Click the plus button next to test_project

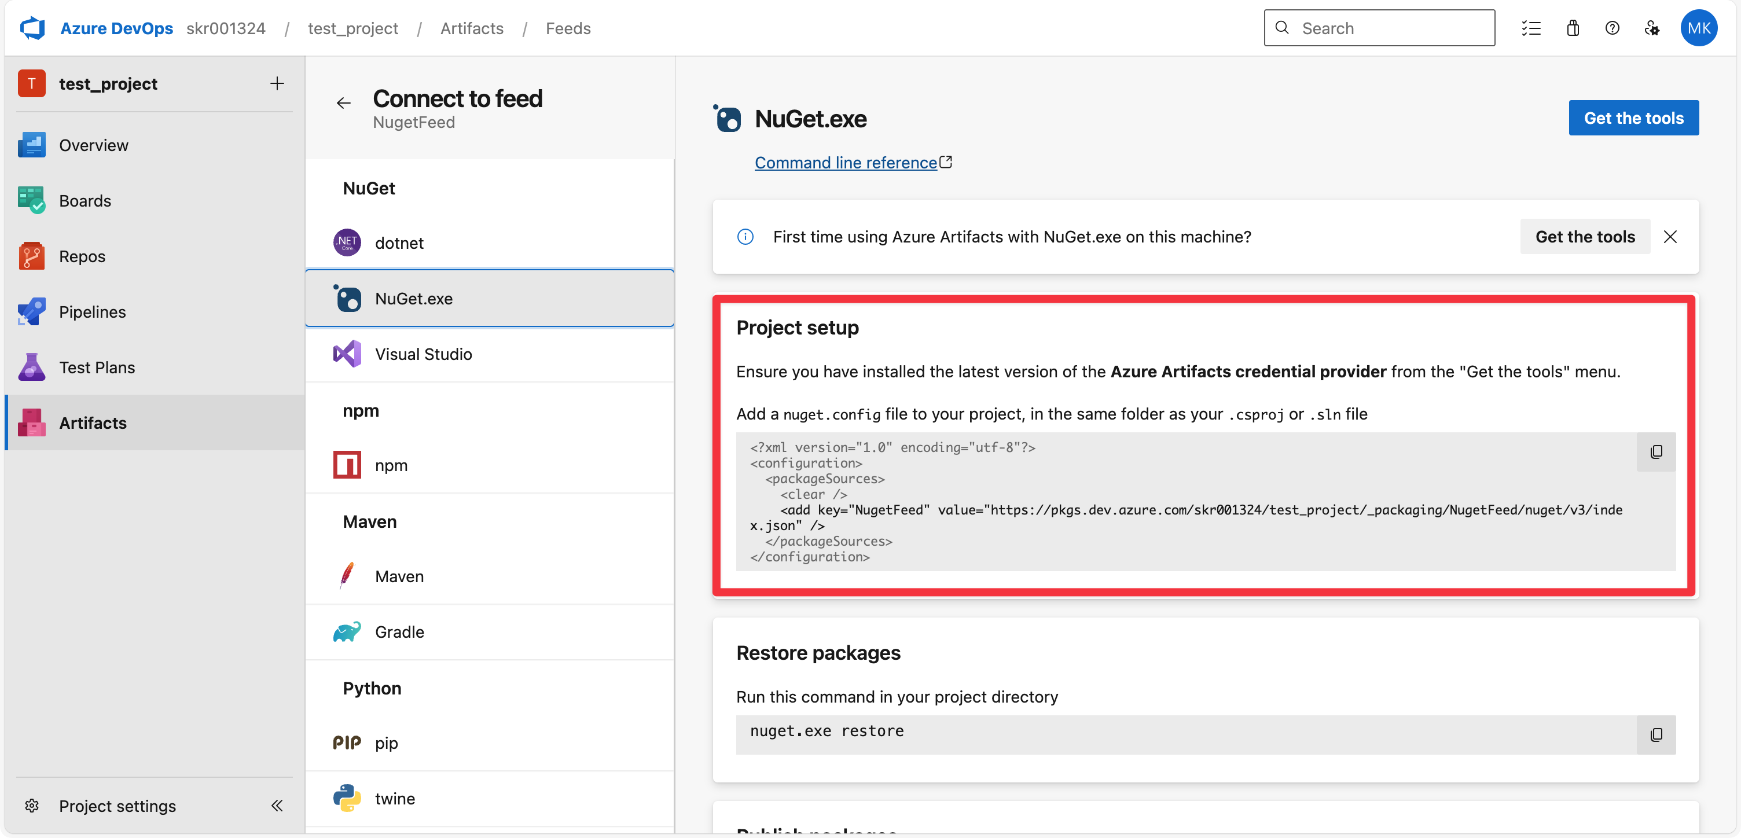[x=277, y=84]
